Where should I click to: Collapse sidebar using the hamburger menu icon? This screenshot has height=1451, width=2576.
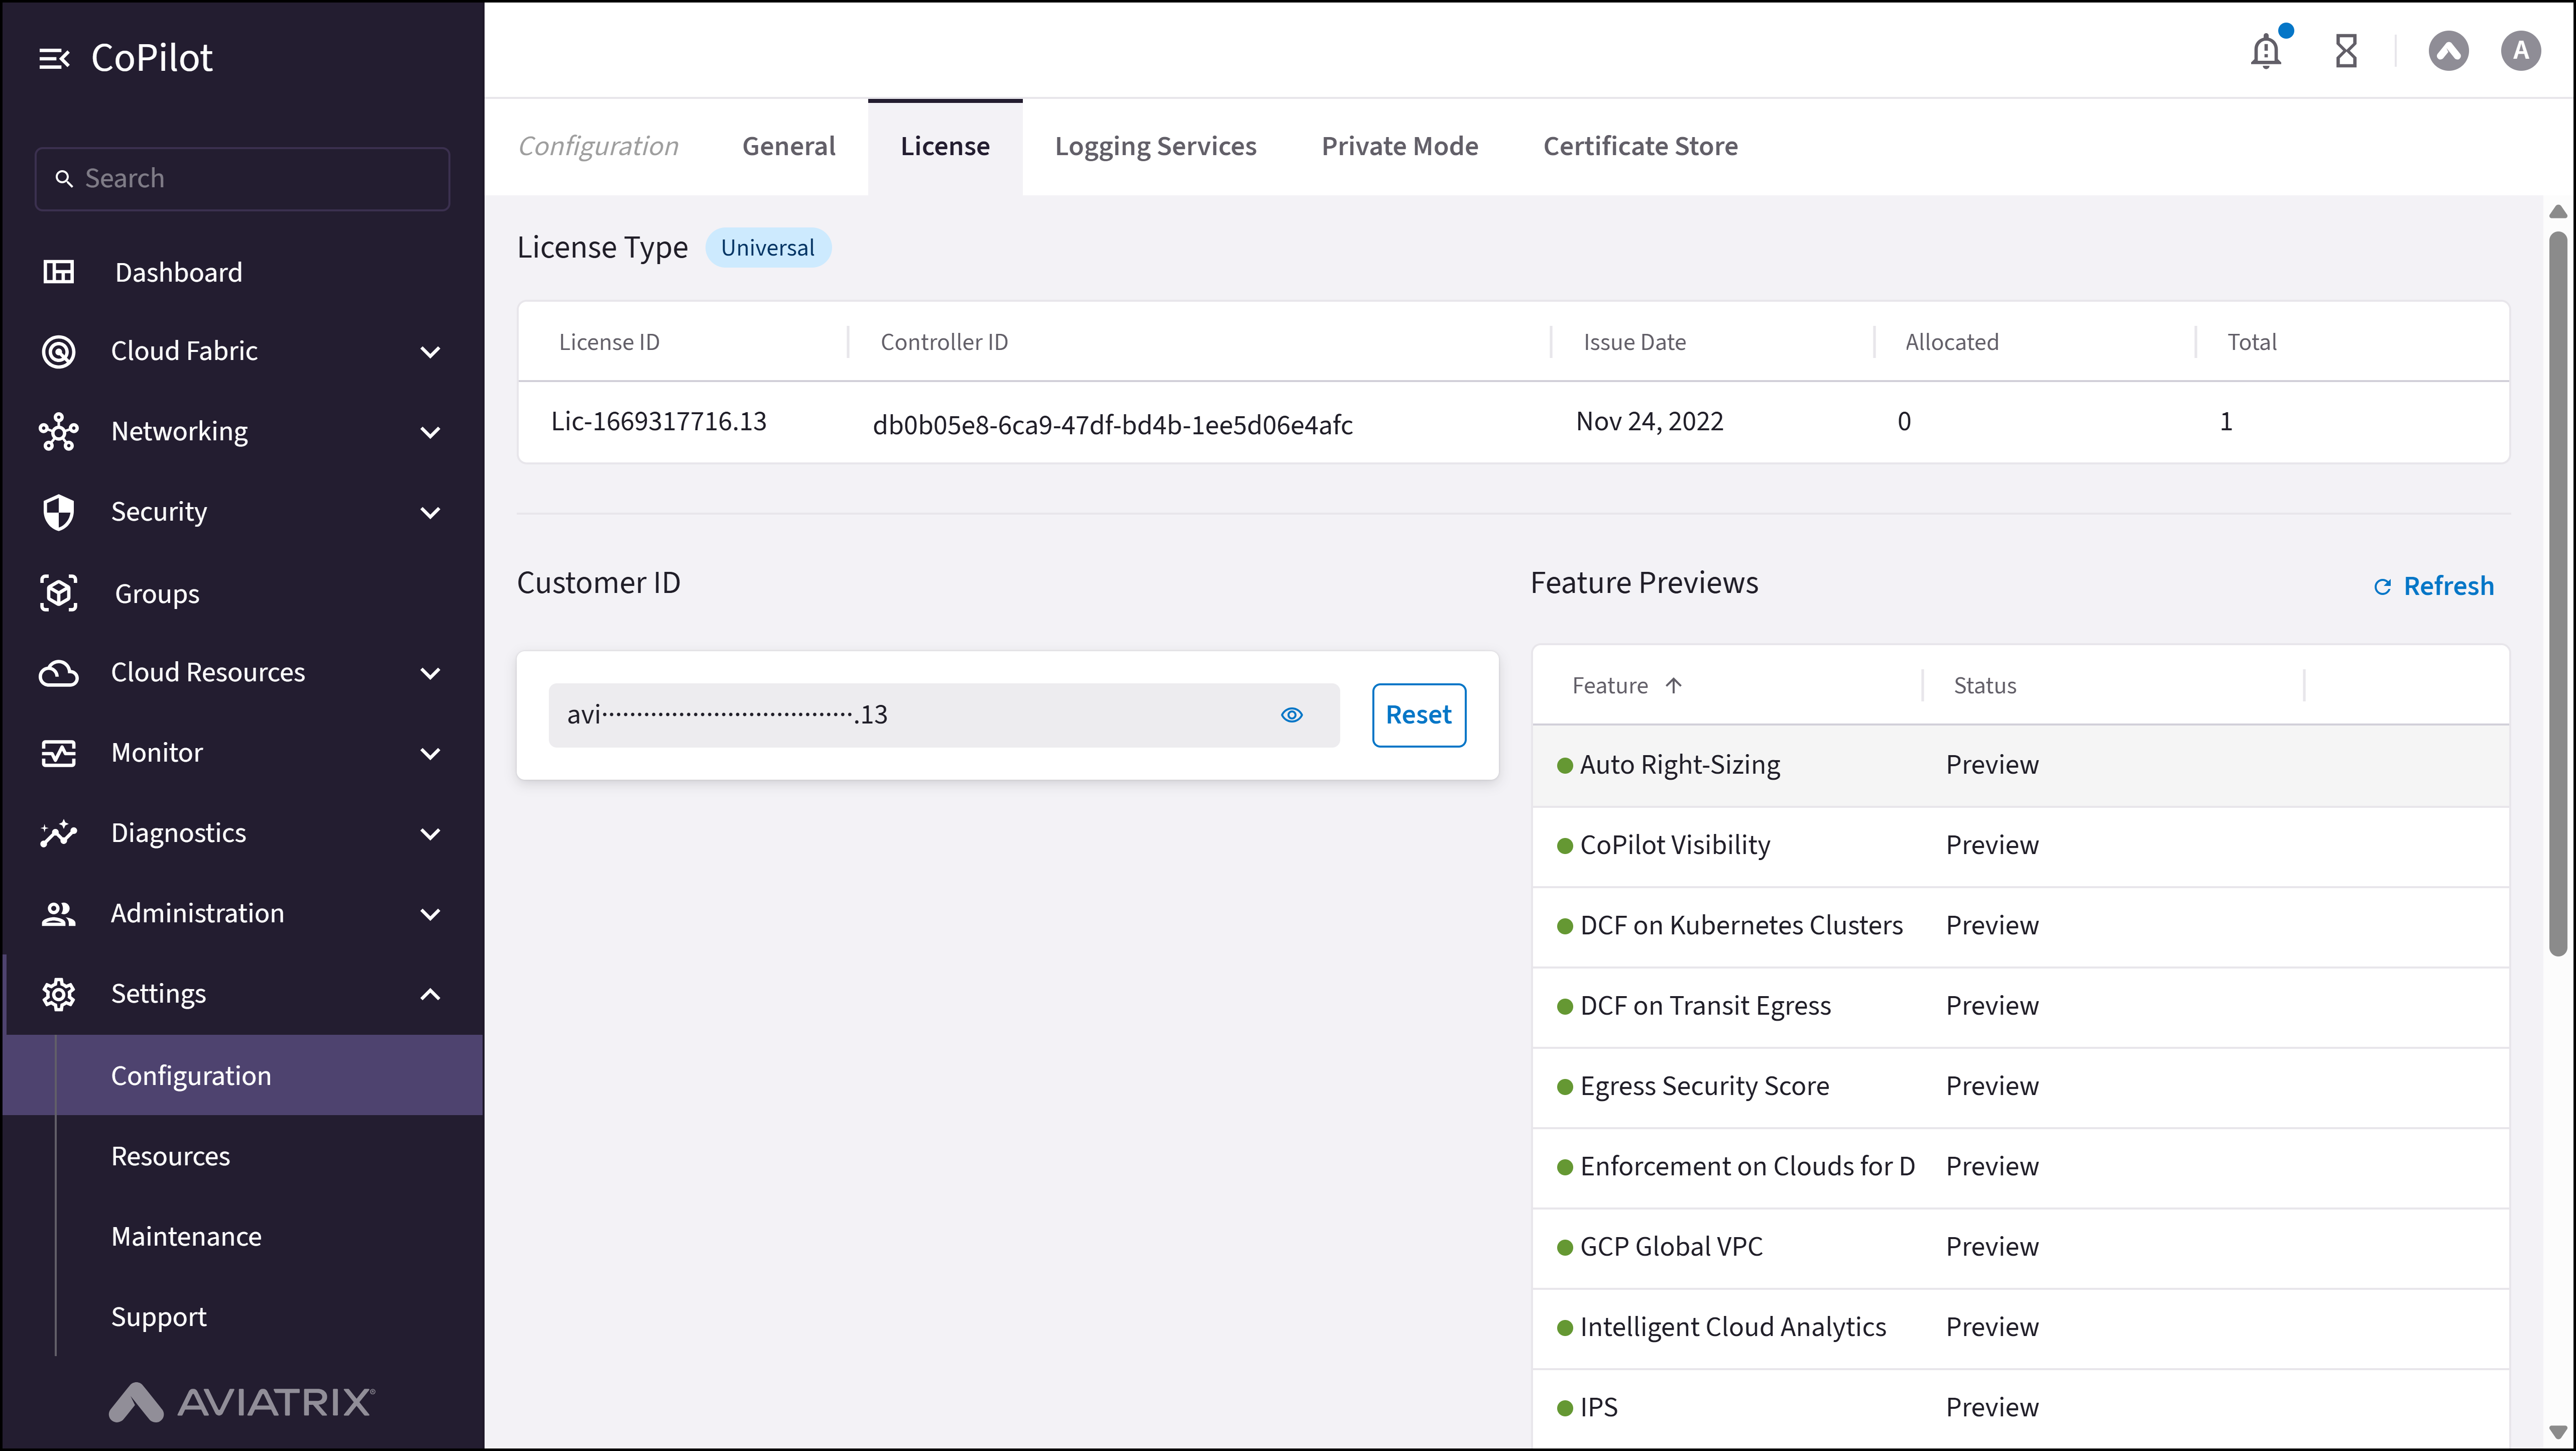(54, 59)
